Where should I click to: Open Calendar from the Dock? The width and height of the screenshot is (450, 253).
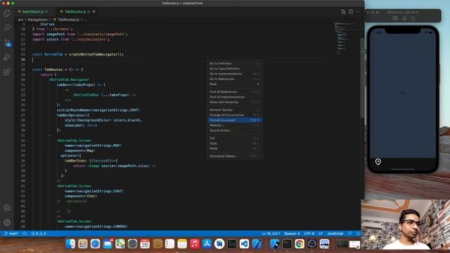(145, 244)
